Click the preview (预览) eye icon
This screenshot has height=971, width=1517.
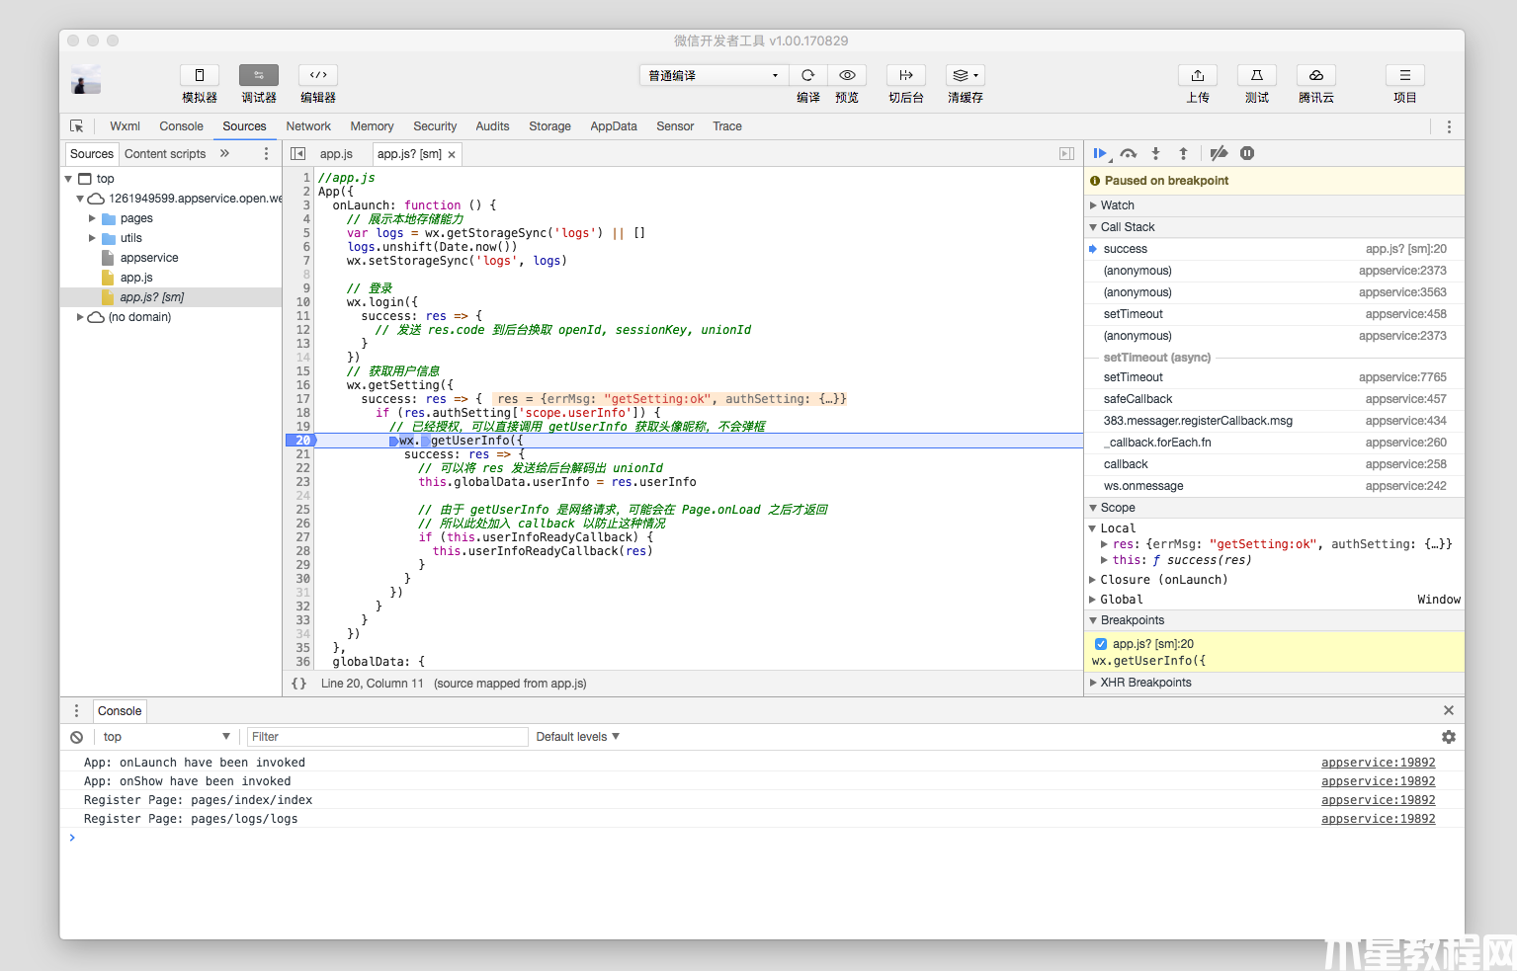point(847,75)
